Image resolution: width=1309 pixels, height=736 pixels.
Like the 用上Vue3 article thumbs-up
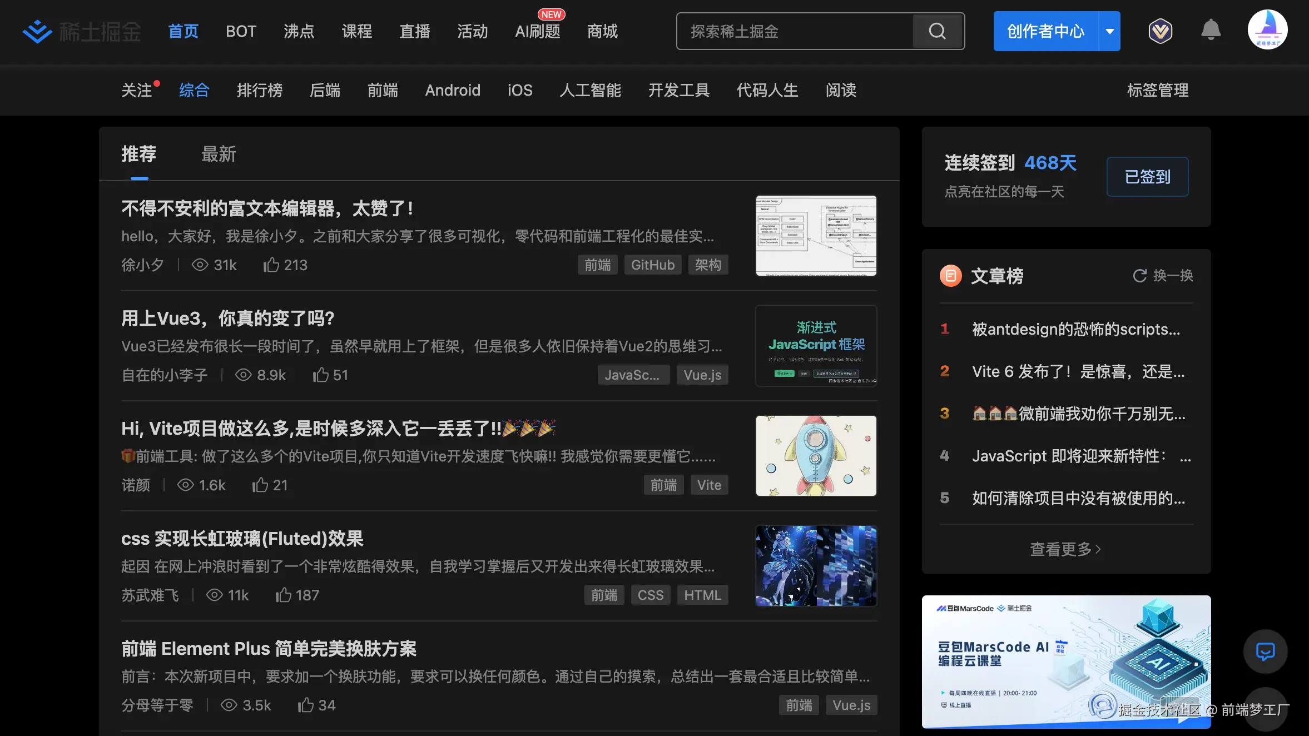click(320, 375)
